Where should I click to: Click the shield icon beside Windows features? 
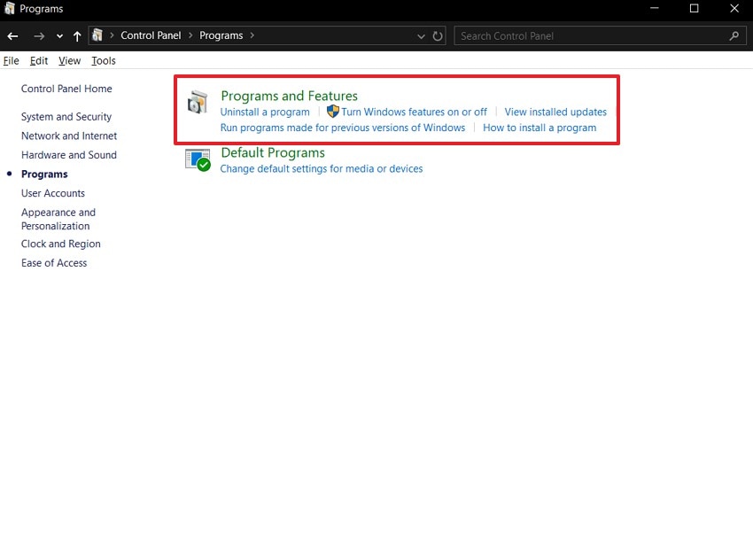click(x=333, y=112)
